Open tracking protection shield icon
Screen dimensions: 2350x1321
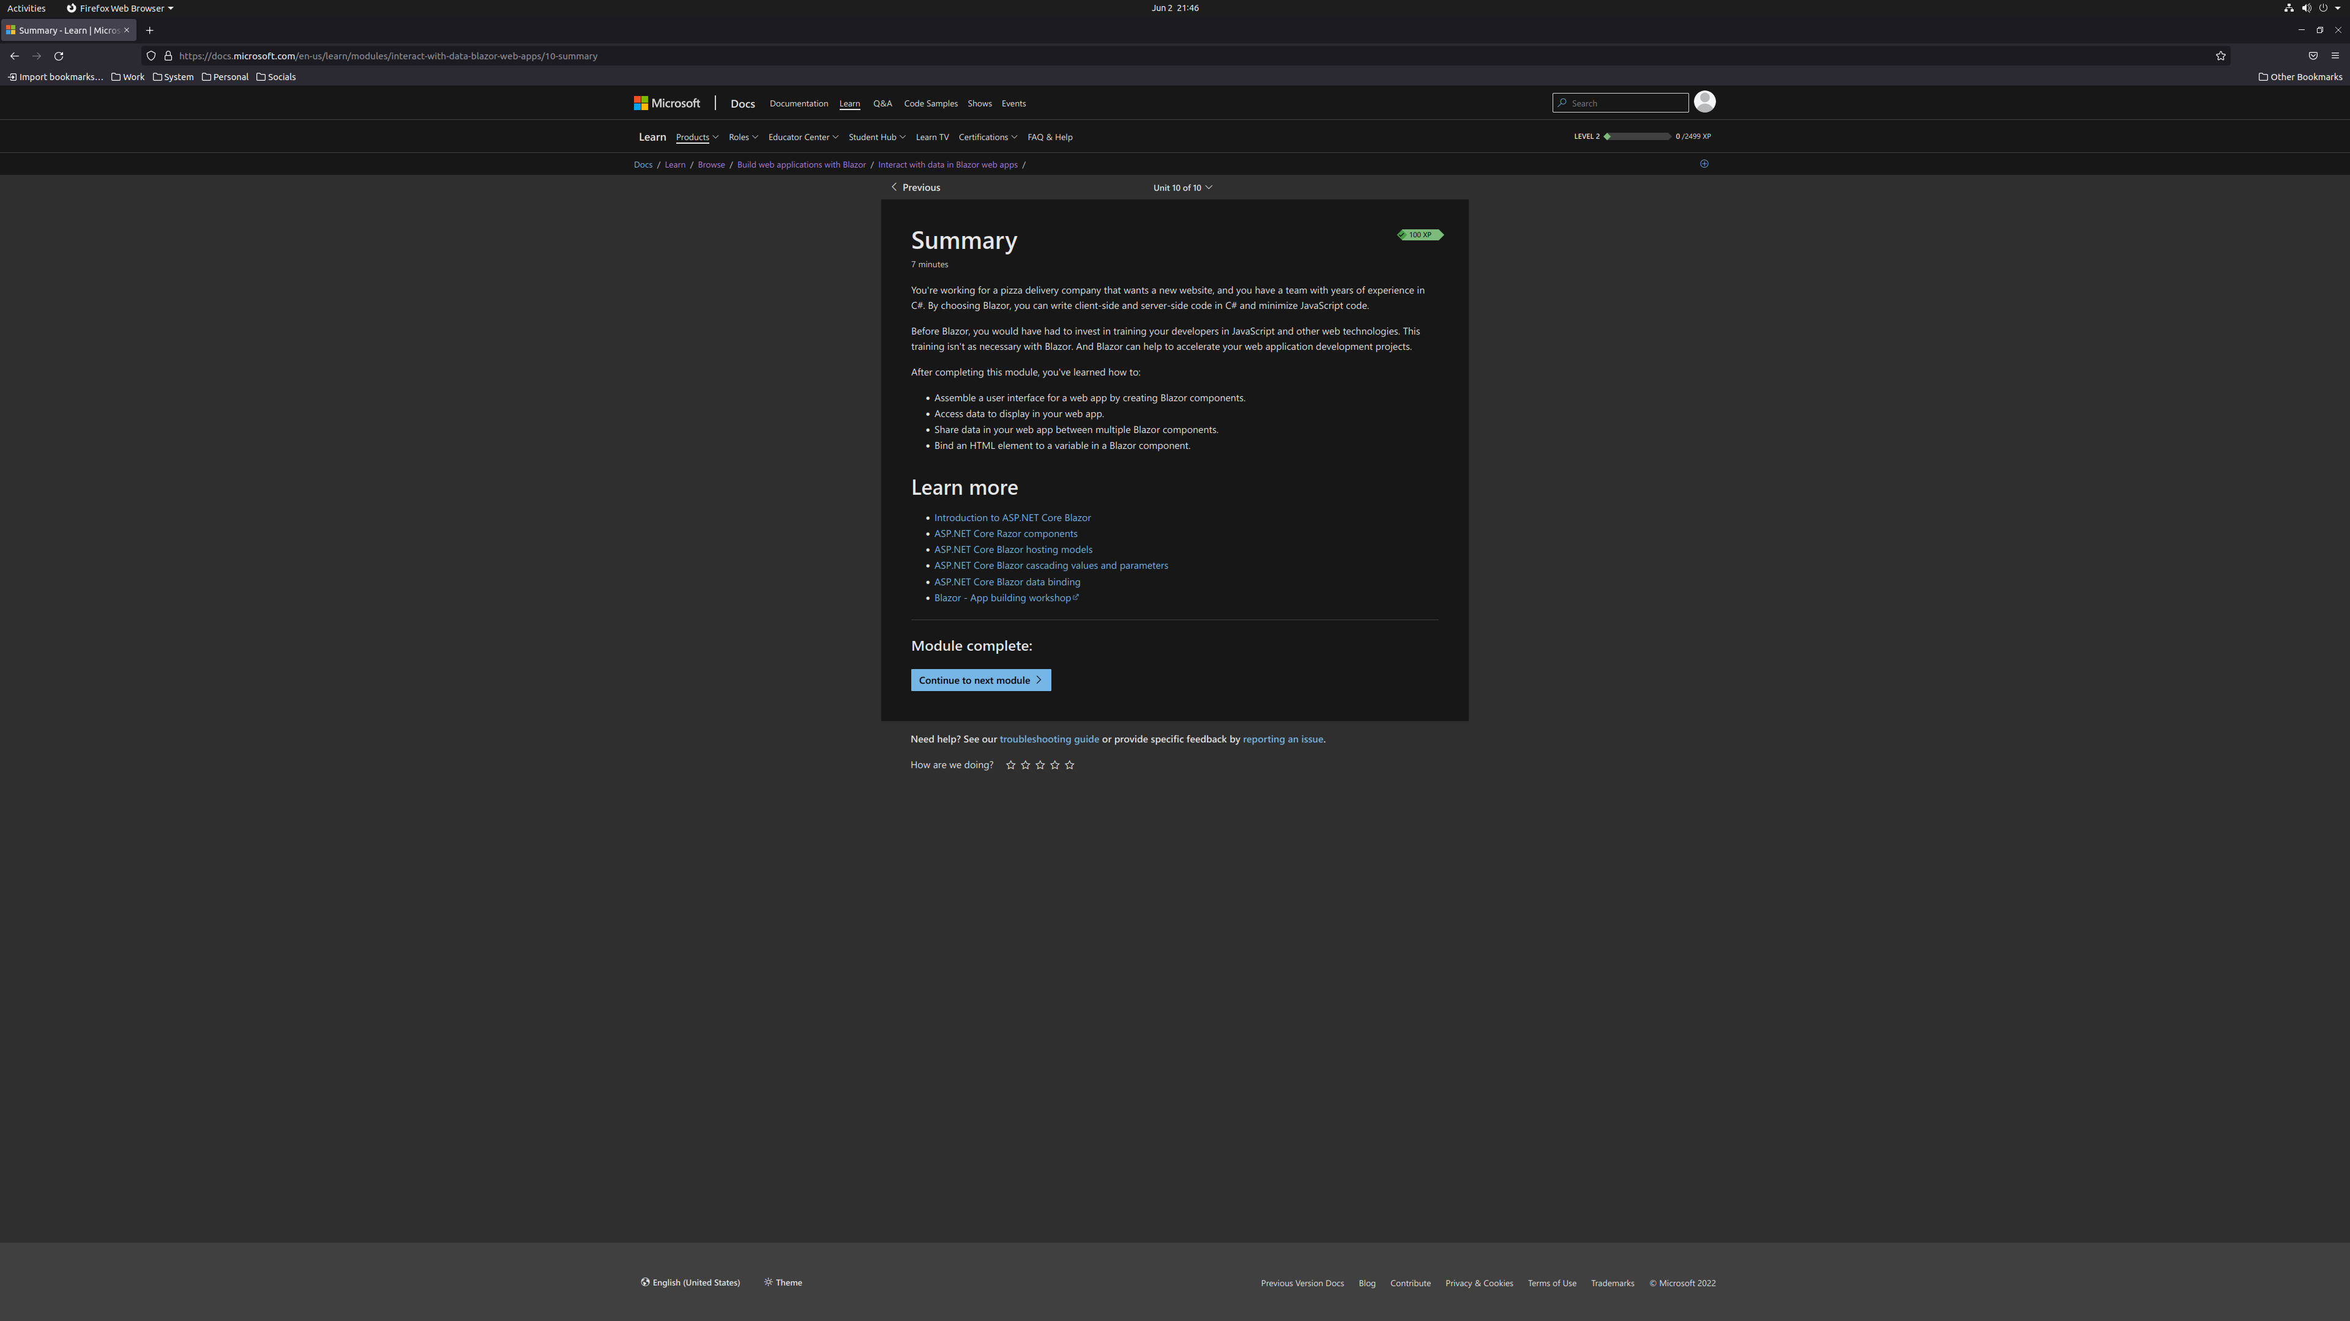click(151, 56)
